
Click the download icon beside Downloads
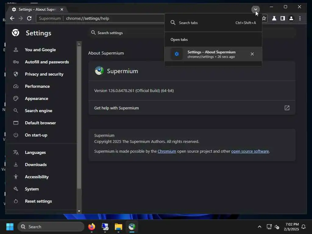click(16, 165)
